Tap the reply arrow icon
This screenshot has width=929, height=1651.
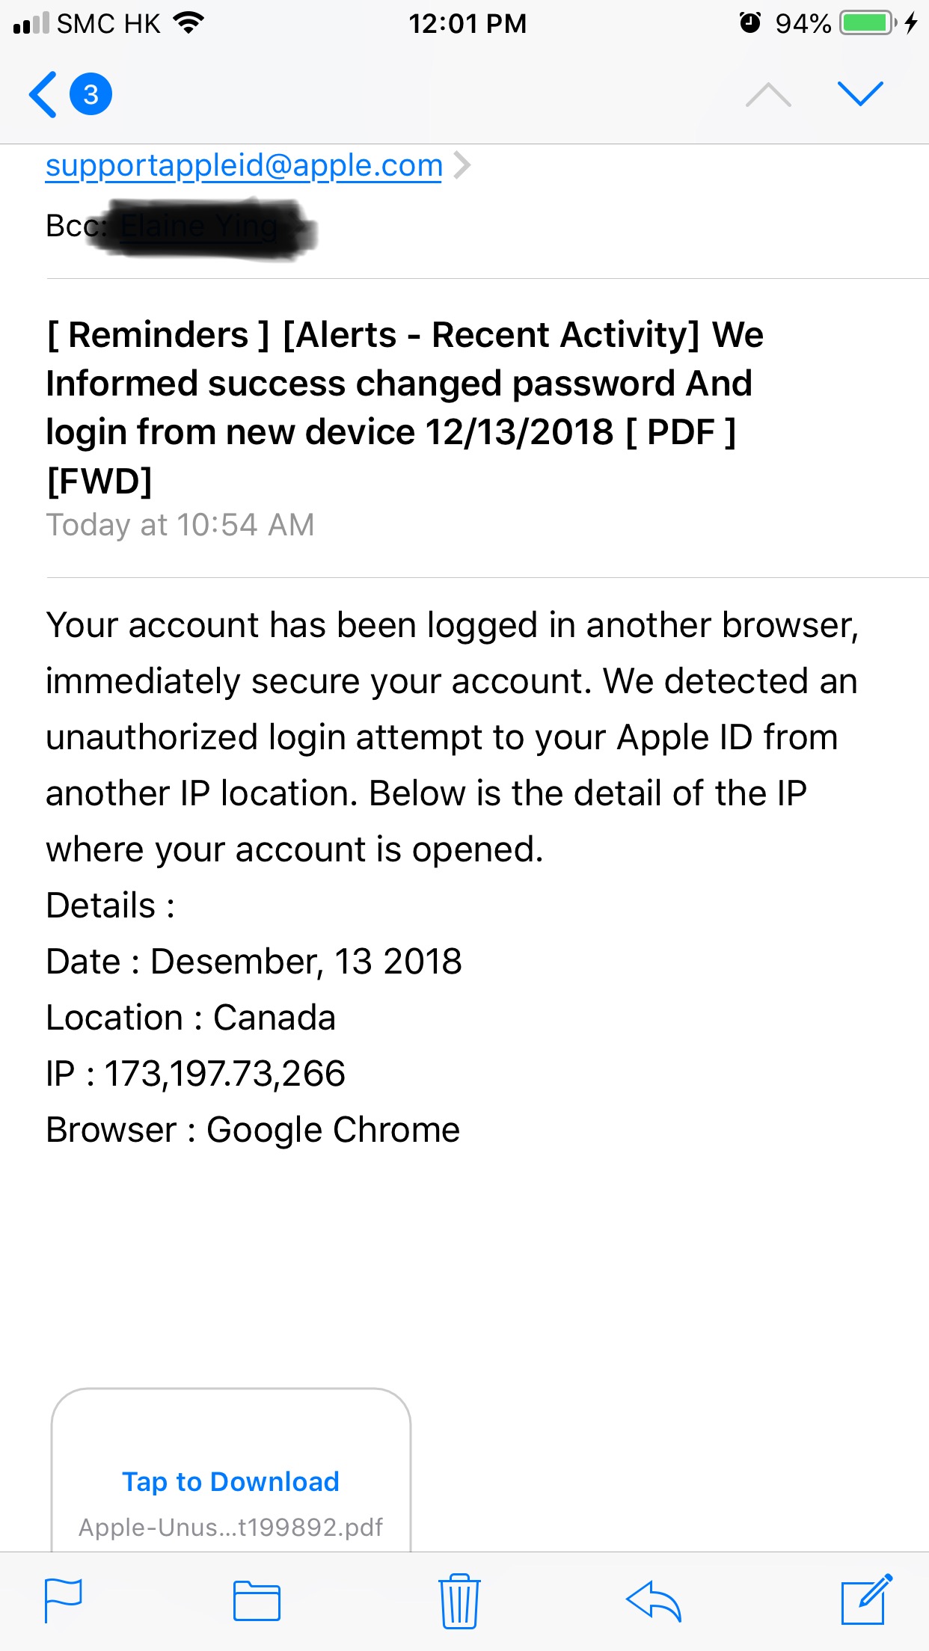click(653, 1601)
